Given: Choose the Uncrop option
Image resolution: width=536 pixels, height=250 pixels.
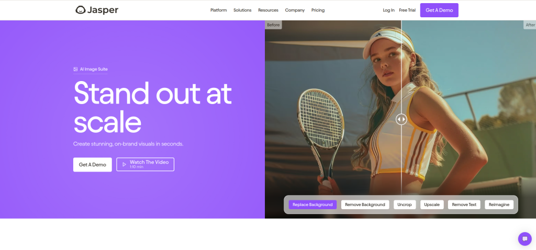Looking at the screenshot, I should pos(405,204).
